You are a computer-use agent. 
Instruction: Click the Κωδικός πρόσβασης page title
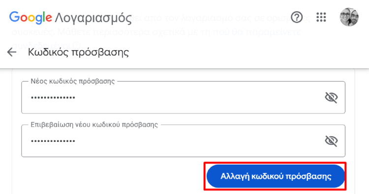78,52
